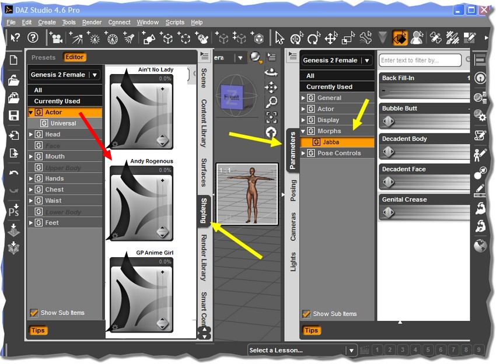496x364 pixels.
Task: Open the Help question mark icon
Action: pyautogui.click(x=33, y=38)
